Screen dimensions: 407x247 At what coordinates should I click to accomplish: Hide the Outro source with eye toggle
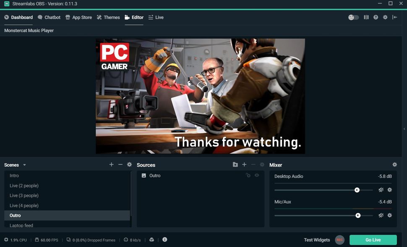click(257, 175)
